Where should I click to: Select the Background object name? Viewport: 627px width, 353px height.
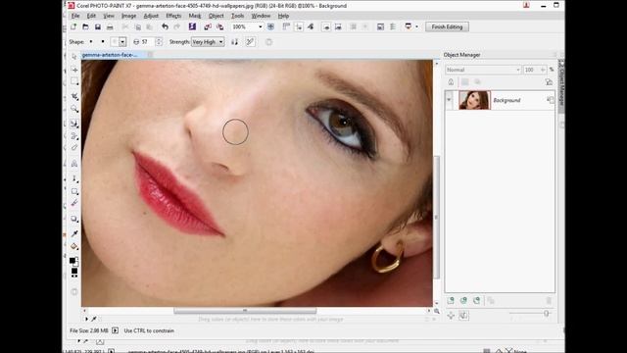tap(506, 100)
